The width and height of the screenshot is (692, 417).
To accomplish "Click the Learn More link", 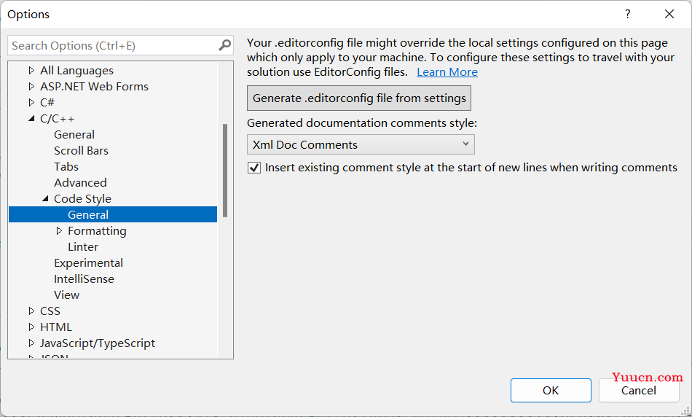I will coord(447,72).
